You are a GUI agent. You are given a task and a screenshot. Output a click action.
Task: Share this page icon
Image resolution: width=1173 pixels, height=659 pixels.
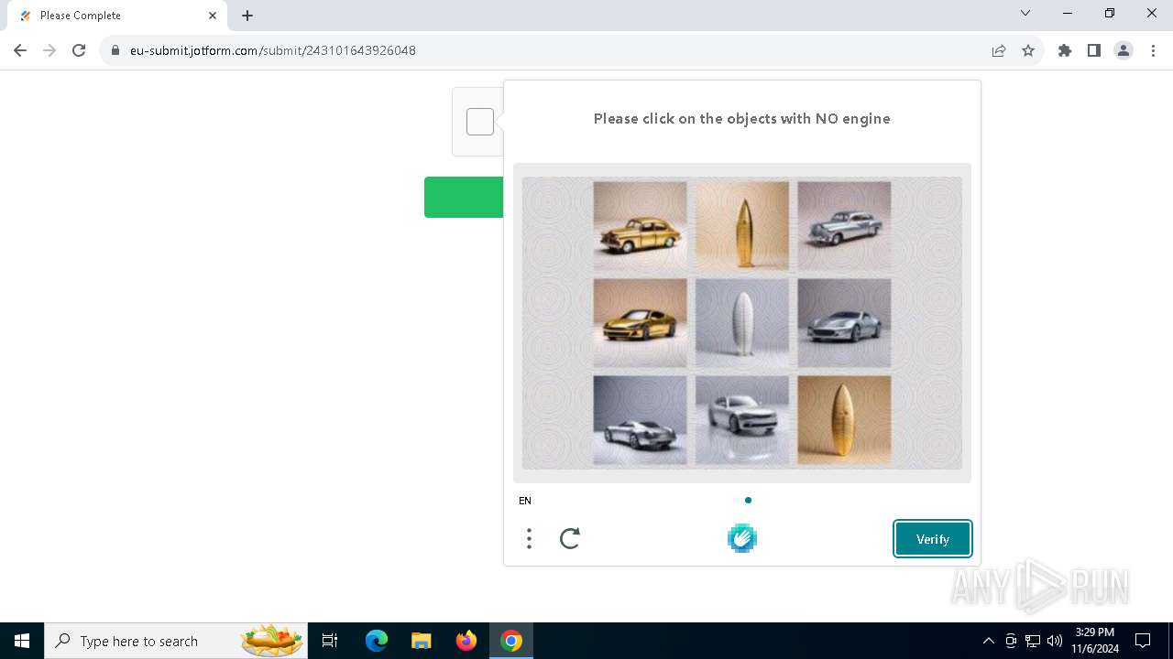coord(999,50)
